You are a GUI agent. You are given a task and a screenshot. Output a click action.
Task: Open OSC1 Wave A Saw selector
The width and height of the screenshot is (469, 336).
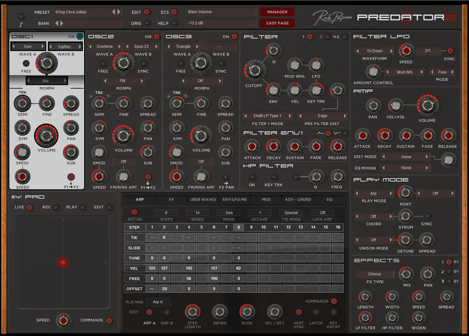(28, 47)
